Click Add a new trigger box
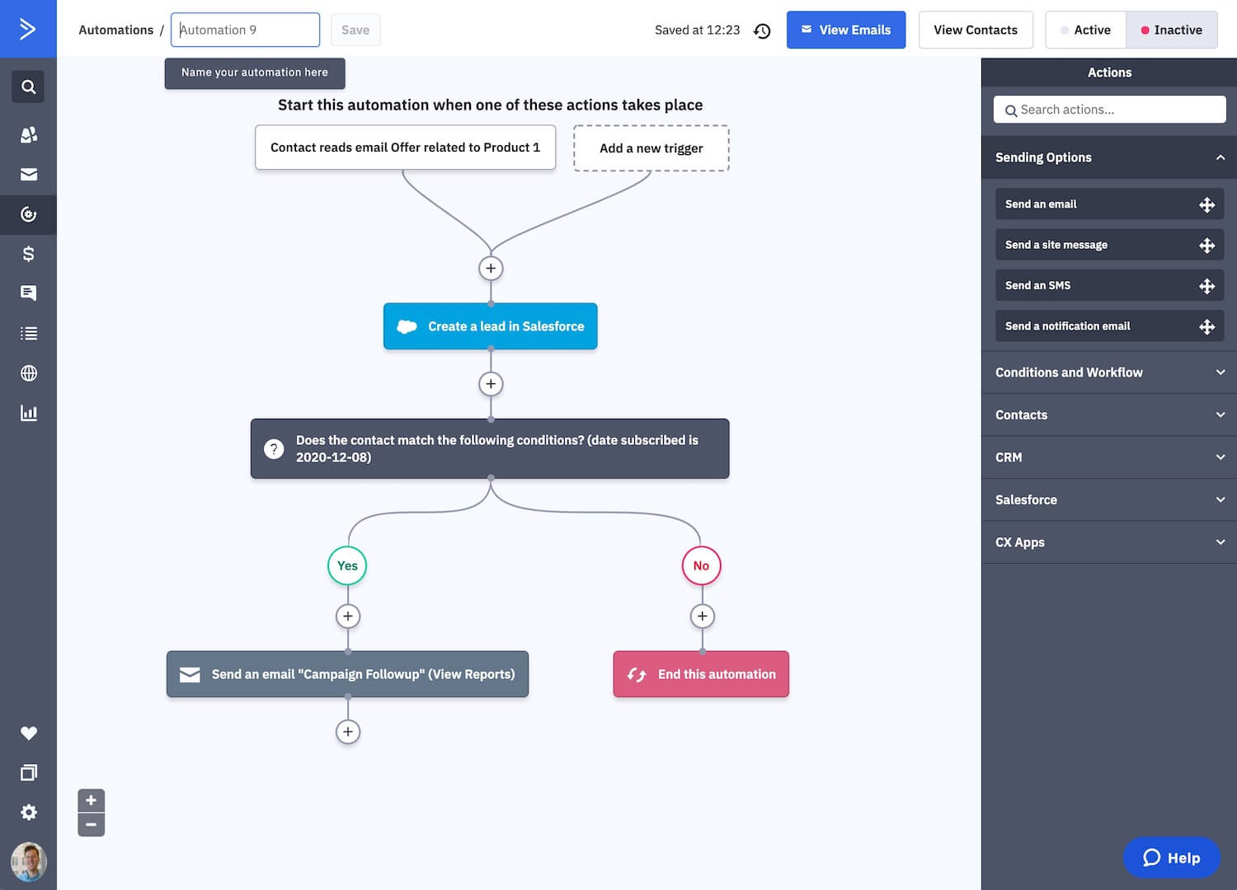Screen dimensions: 1237x890 [651, 148]
